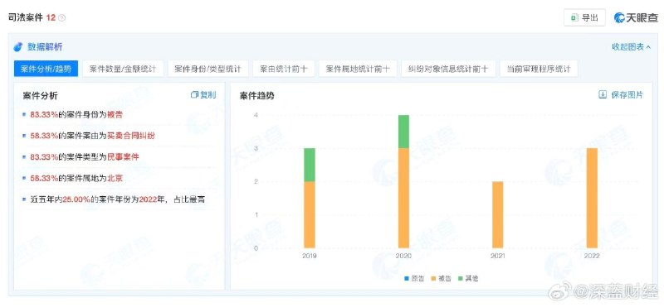Click the 2021 axis label
This screenshot has height=307, width=664.
pyautogui.click(x=497, y=256)
